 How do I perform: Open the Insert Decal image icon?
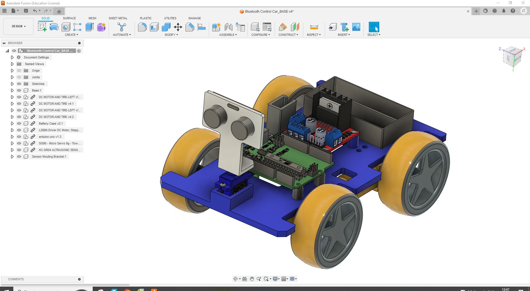(x=356, y=27)
